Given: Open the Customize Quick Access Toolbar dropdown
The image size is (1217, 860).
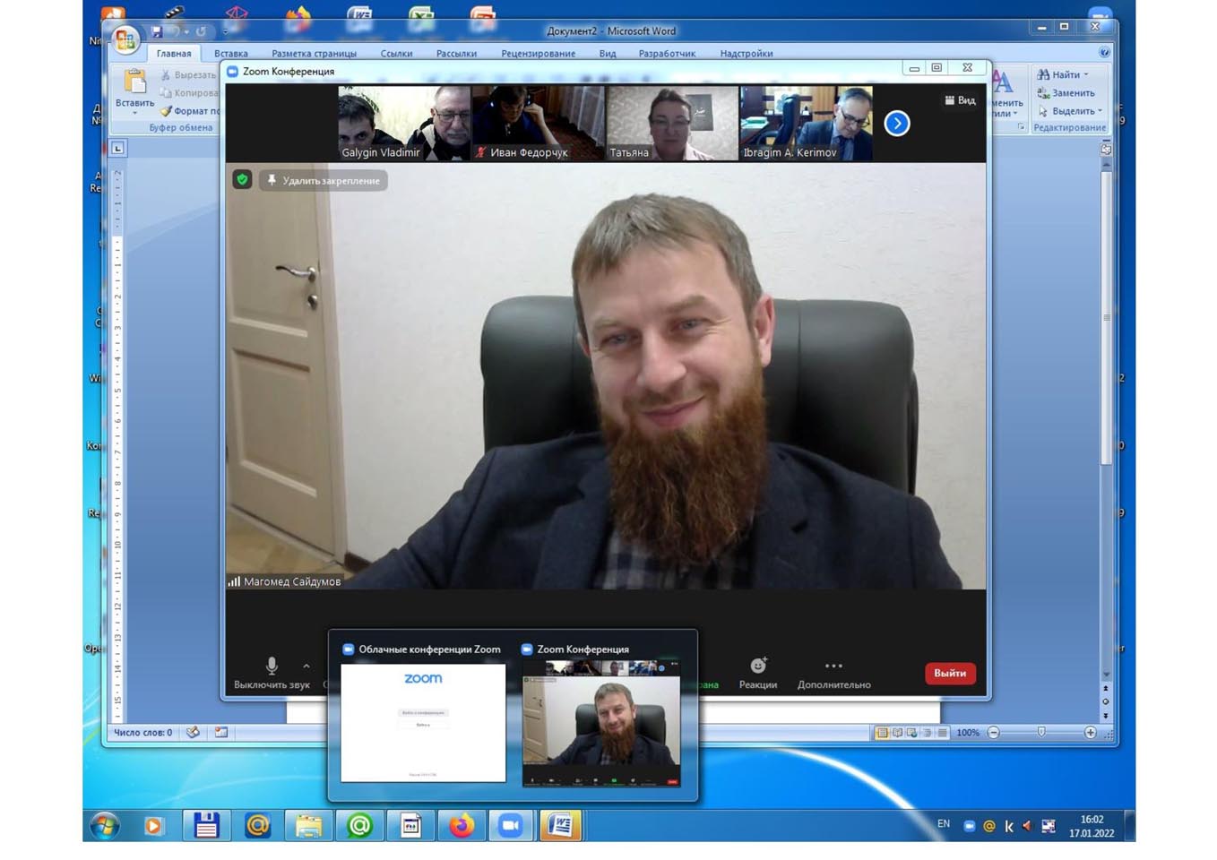Looking at the screenshot, I should tap(225, 32).
